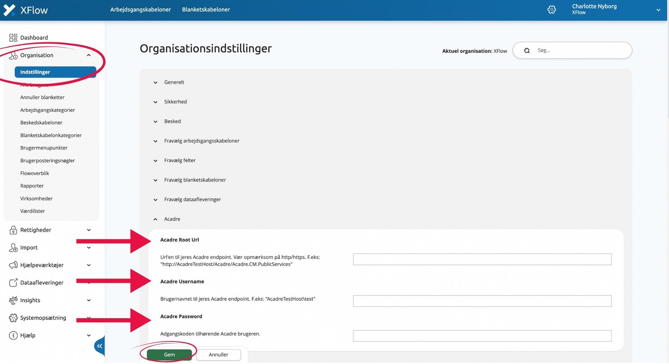Click the settings gear in the top bar
669x364 pixels.
[552, 9]
